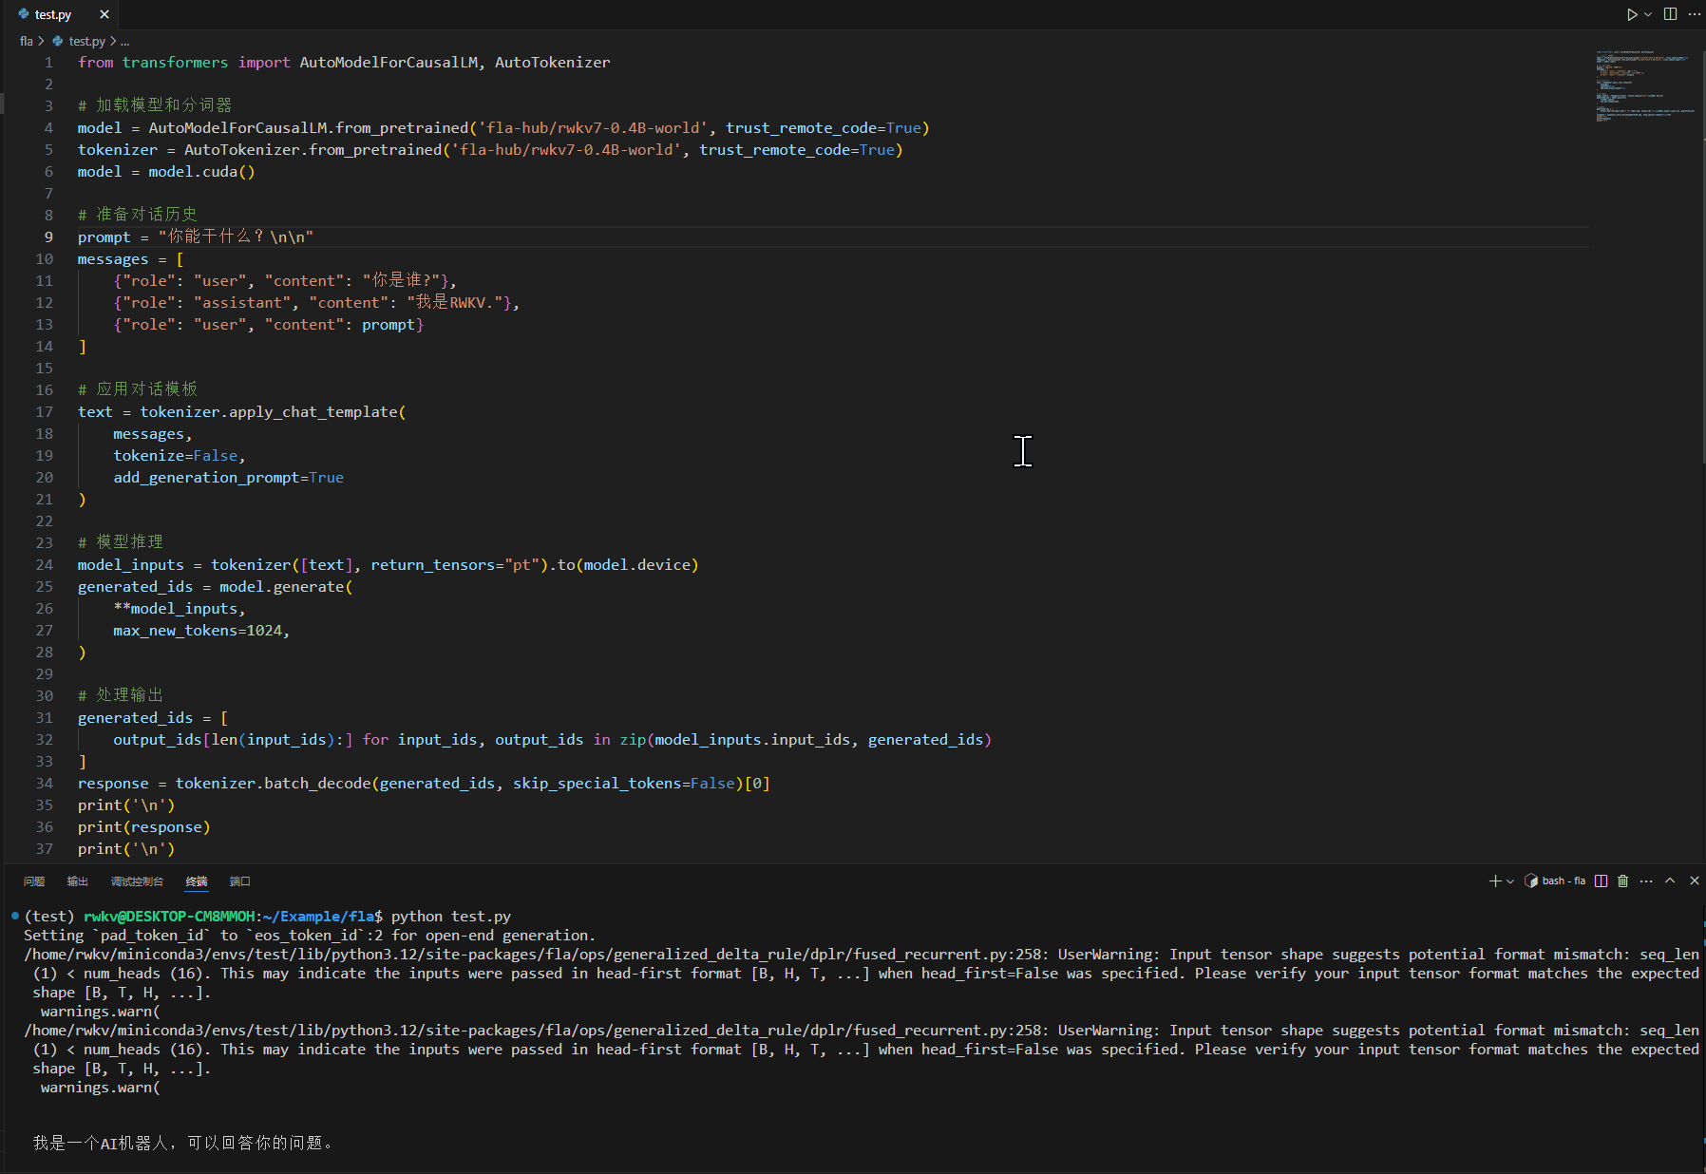Viewport: 1706px width, 1174px height.
Task: Open the run options dropdown beside the play button
Action: tap(1648, 14)
